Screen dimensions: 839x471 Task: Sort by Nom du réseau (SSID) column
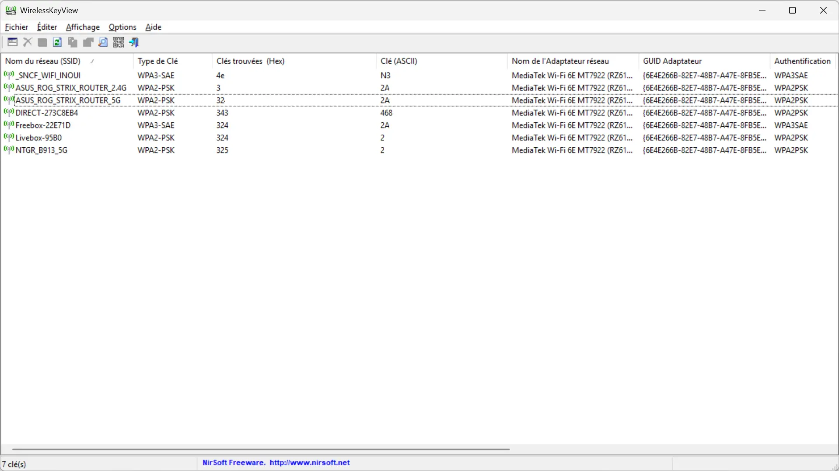(x=67, y=61)
